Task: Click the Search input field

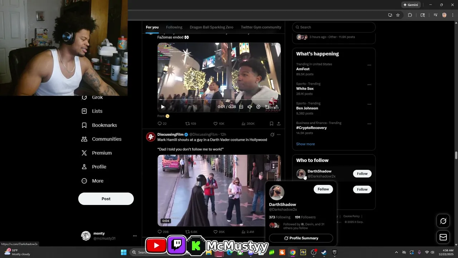Action: pos(334,27)
